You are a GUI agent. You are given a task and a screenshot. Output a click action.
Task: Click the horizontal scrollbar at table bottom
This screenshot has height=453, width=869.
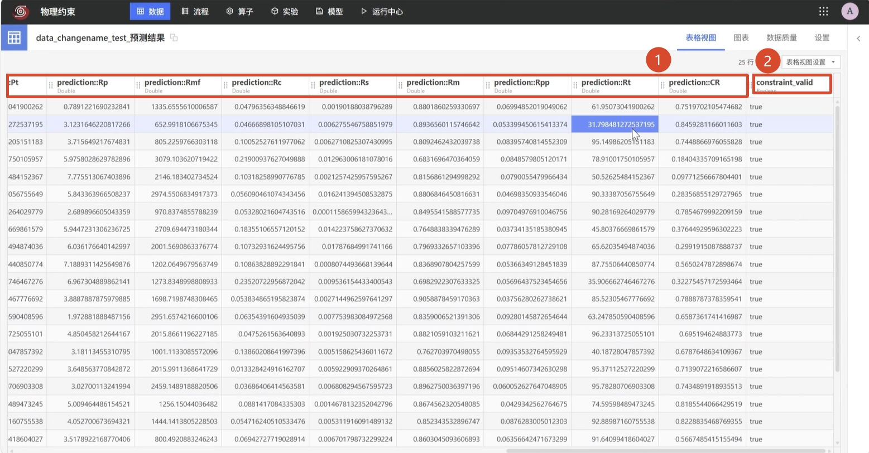point(665,450)
